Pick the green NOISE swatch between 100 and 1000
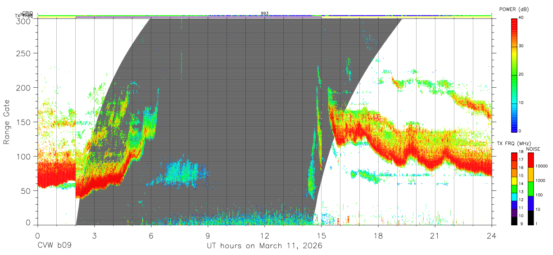This screenshot has width=553, height=255. [530, 189]
